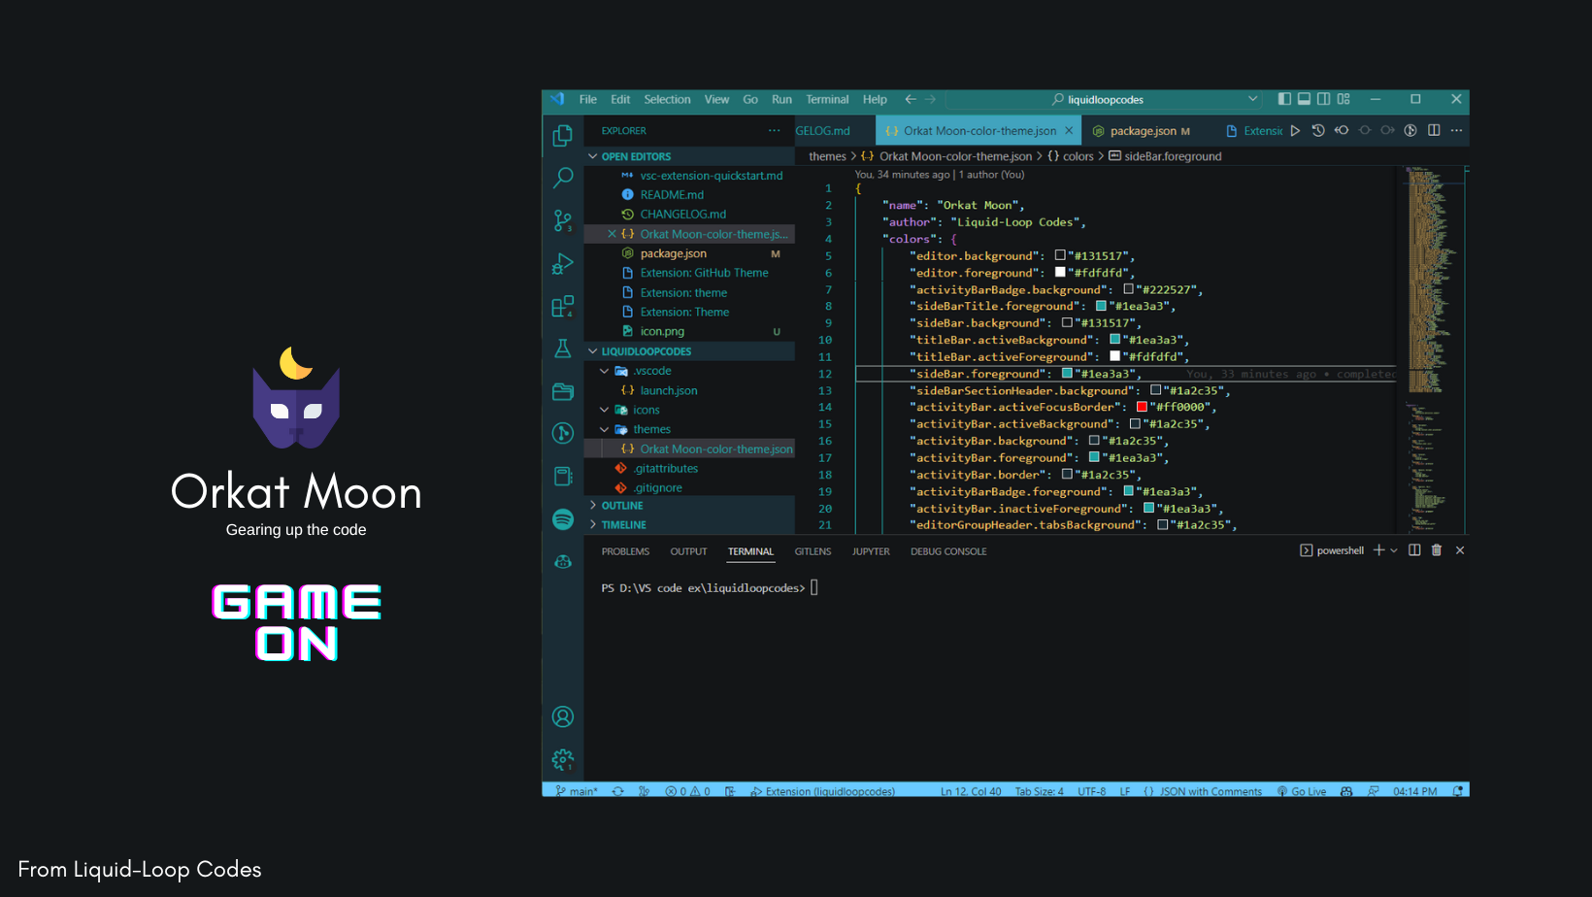Open the Manage gear icon
Screen dimensions: 1592x897
coord(562,759)
